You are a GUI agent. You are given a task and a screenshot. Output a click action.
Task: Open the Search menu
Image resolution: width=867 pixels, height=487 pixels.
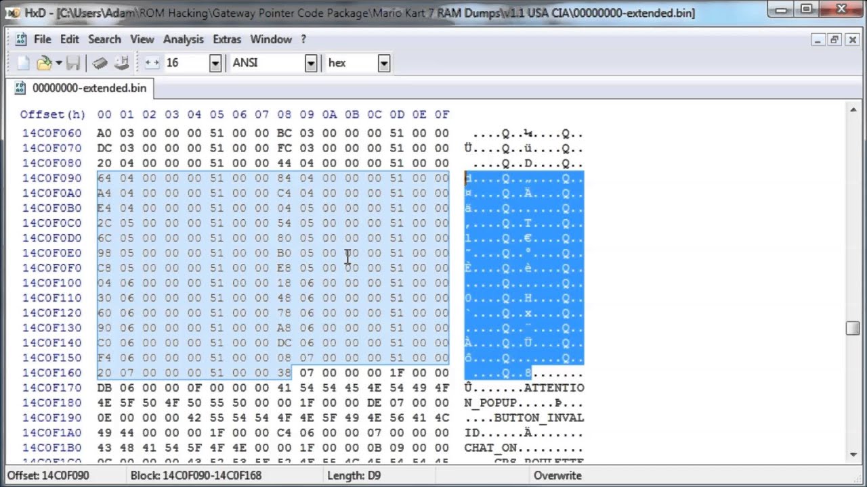104,39
